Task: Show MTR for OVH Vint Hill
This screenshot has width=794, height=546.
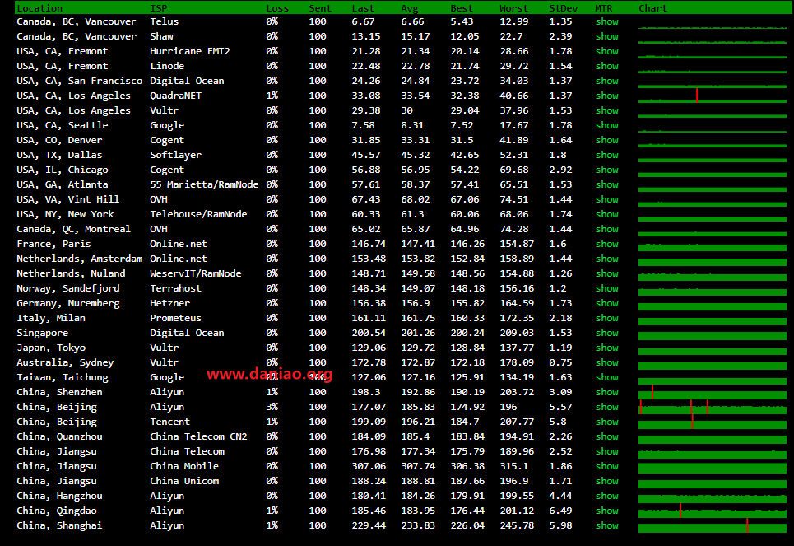Action: click(x=606, y=200)
